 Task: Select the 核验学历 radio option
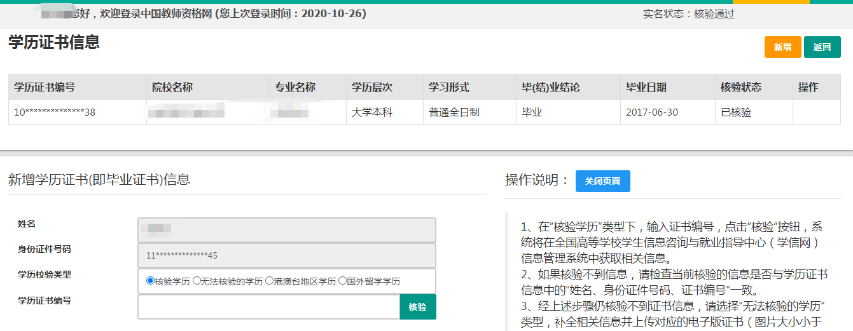(150, 281)
